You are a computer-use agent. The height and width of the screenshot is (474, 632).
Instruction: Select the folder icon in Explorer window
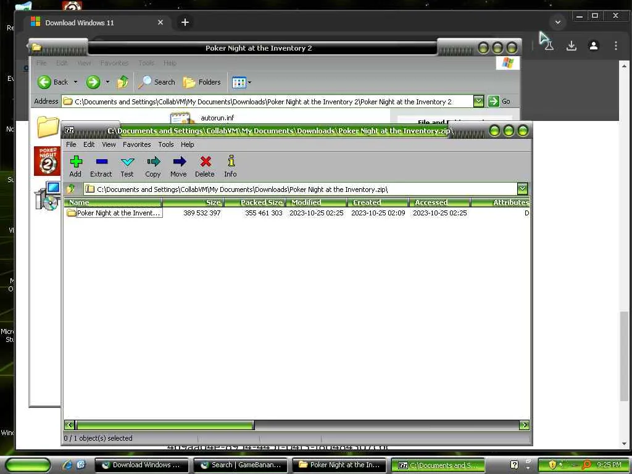pyautogui.click(x=48, y=127)
